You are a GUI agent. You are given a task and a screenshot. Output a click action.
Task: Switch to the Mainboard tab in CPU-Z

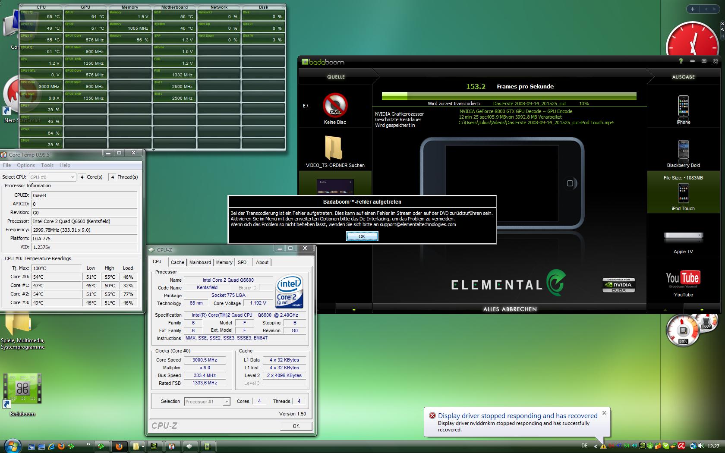coord(200,262)
